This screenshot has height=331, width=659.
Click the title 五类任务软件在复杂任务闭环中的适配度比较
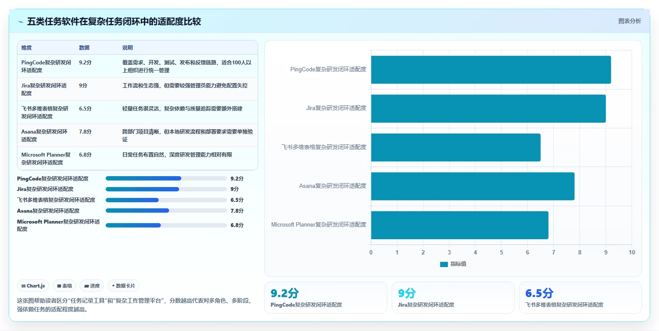(x=114, y=22)
